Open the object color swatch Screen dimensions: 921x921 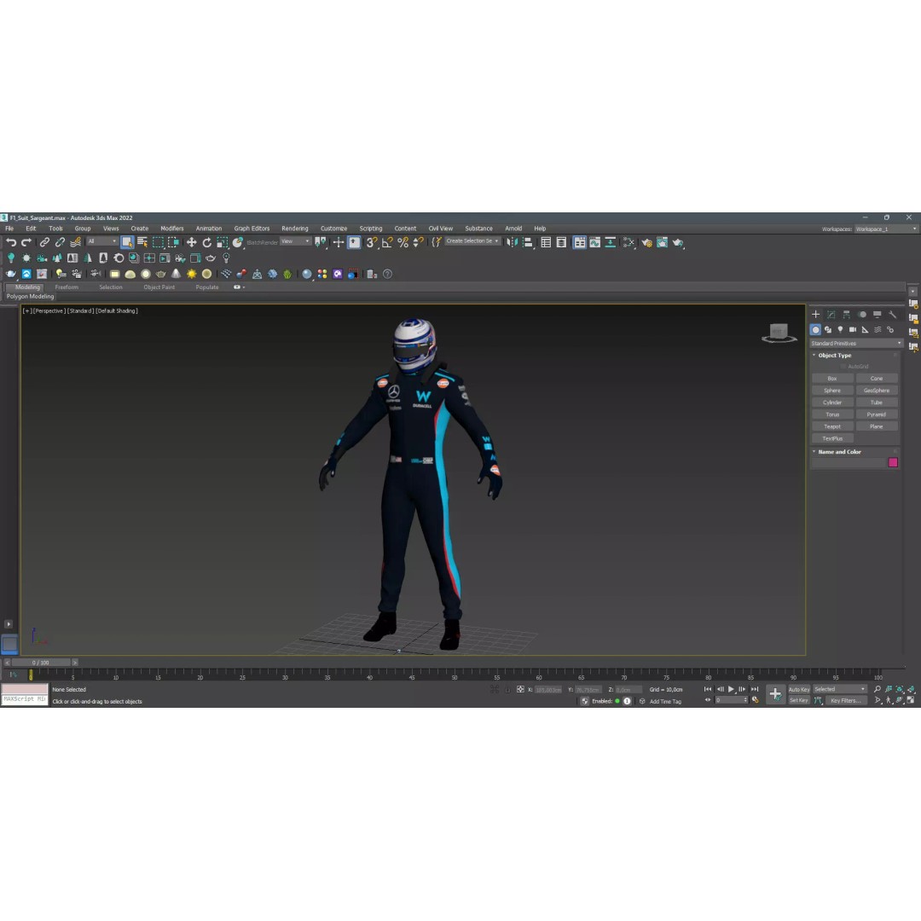tap(893, 462)
